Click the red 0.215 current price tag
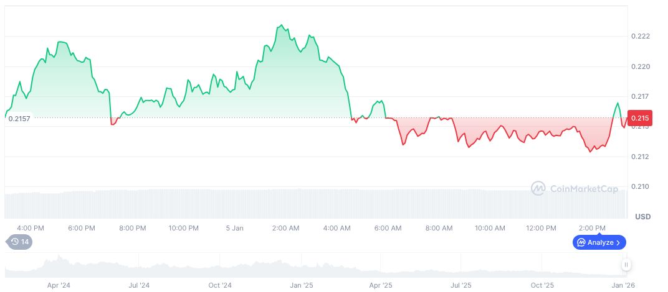 tap(641, 118)
